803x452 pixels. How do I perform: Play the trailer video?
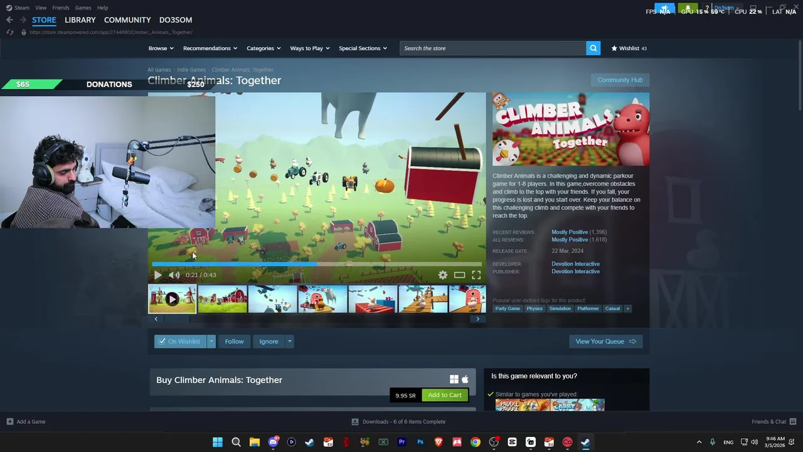[x=157, y=275]
